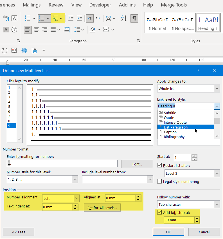Click the Enclose Characters icon
The width and height of the screenshot is (223, 239).
14,30
